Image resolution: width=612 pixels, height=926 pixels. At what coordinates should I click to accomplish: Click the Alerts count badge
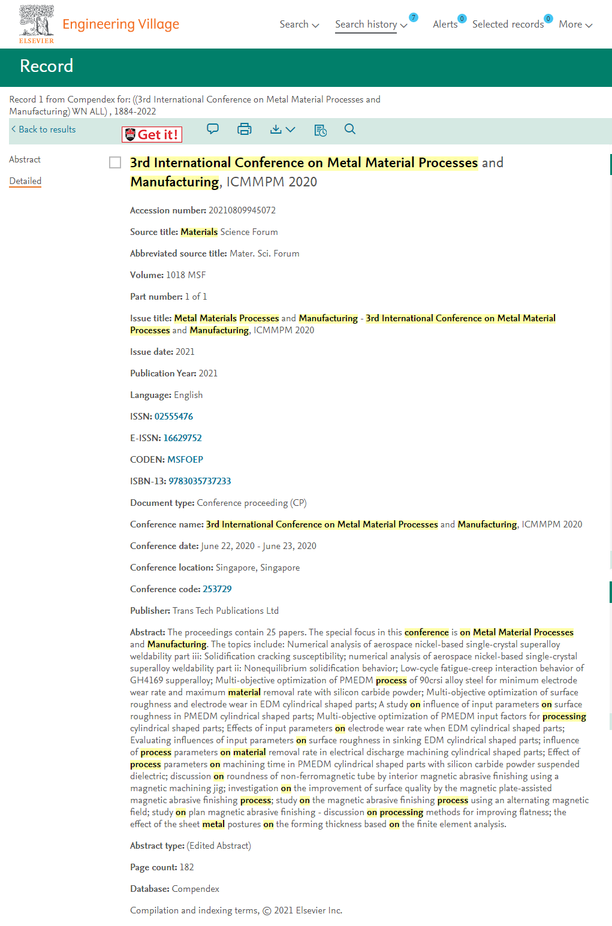[x=462, y=19]
